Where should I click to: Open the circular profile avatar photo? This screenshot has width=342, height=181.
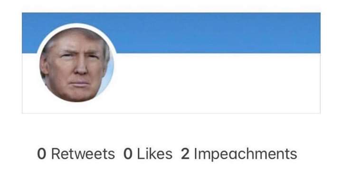tap(76, 64)
